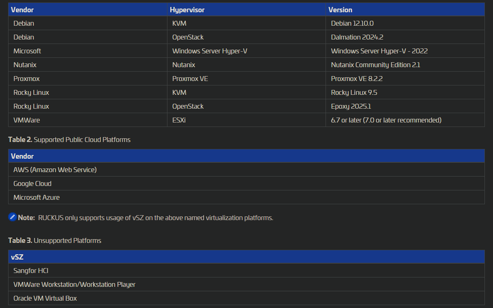493x308 pixels.
Task: Click the 'Table 3.' caption label
Action: click(x=20, y=240)
